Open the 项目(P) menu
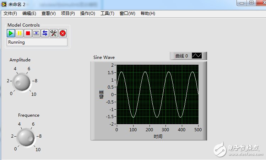Image resolution: width=266 pixels, height=160 pixels. coord(68,13)
